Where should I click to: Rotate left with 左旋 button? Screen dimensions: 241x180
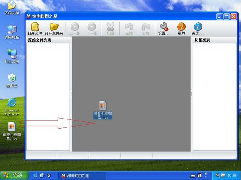point(129,29)
